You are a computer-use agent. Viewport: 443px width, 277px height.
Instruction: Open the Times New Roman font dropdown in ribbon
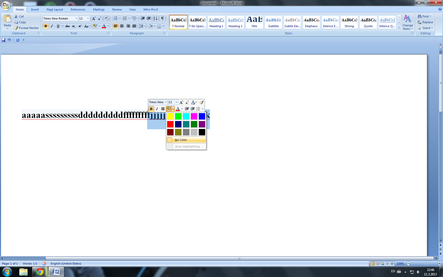click(76, 18)
